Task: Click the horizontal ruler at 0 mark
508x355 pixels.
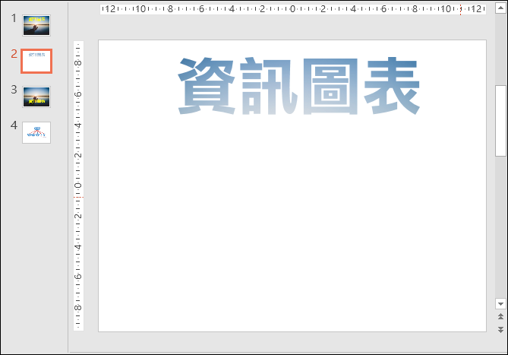Action: click(292, 9)
